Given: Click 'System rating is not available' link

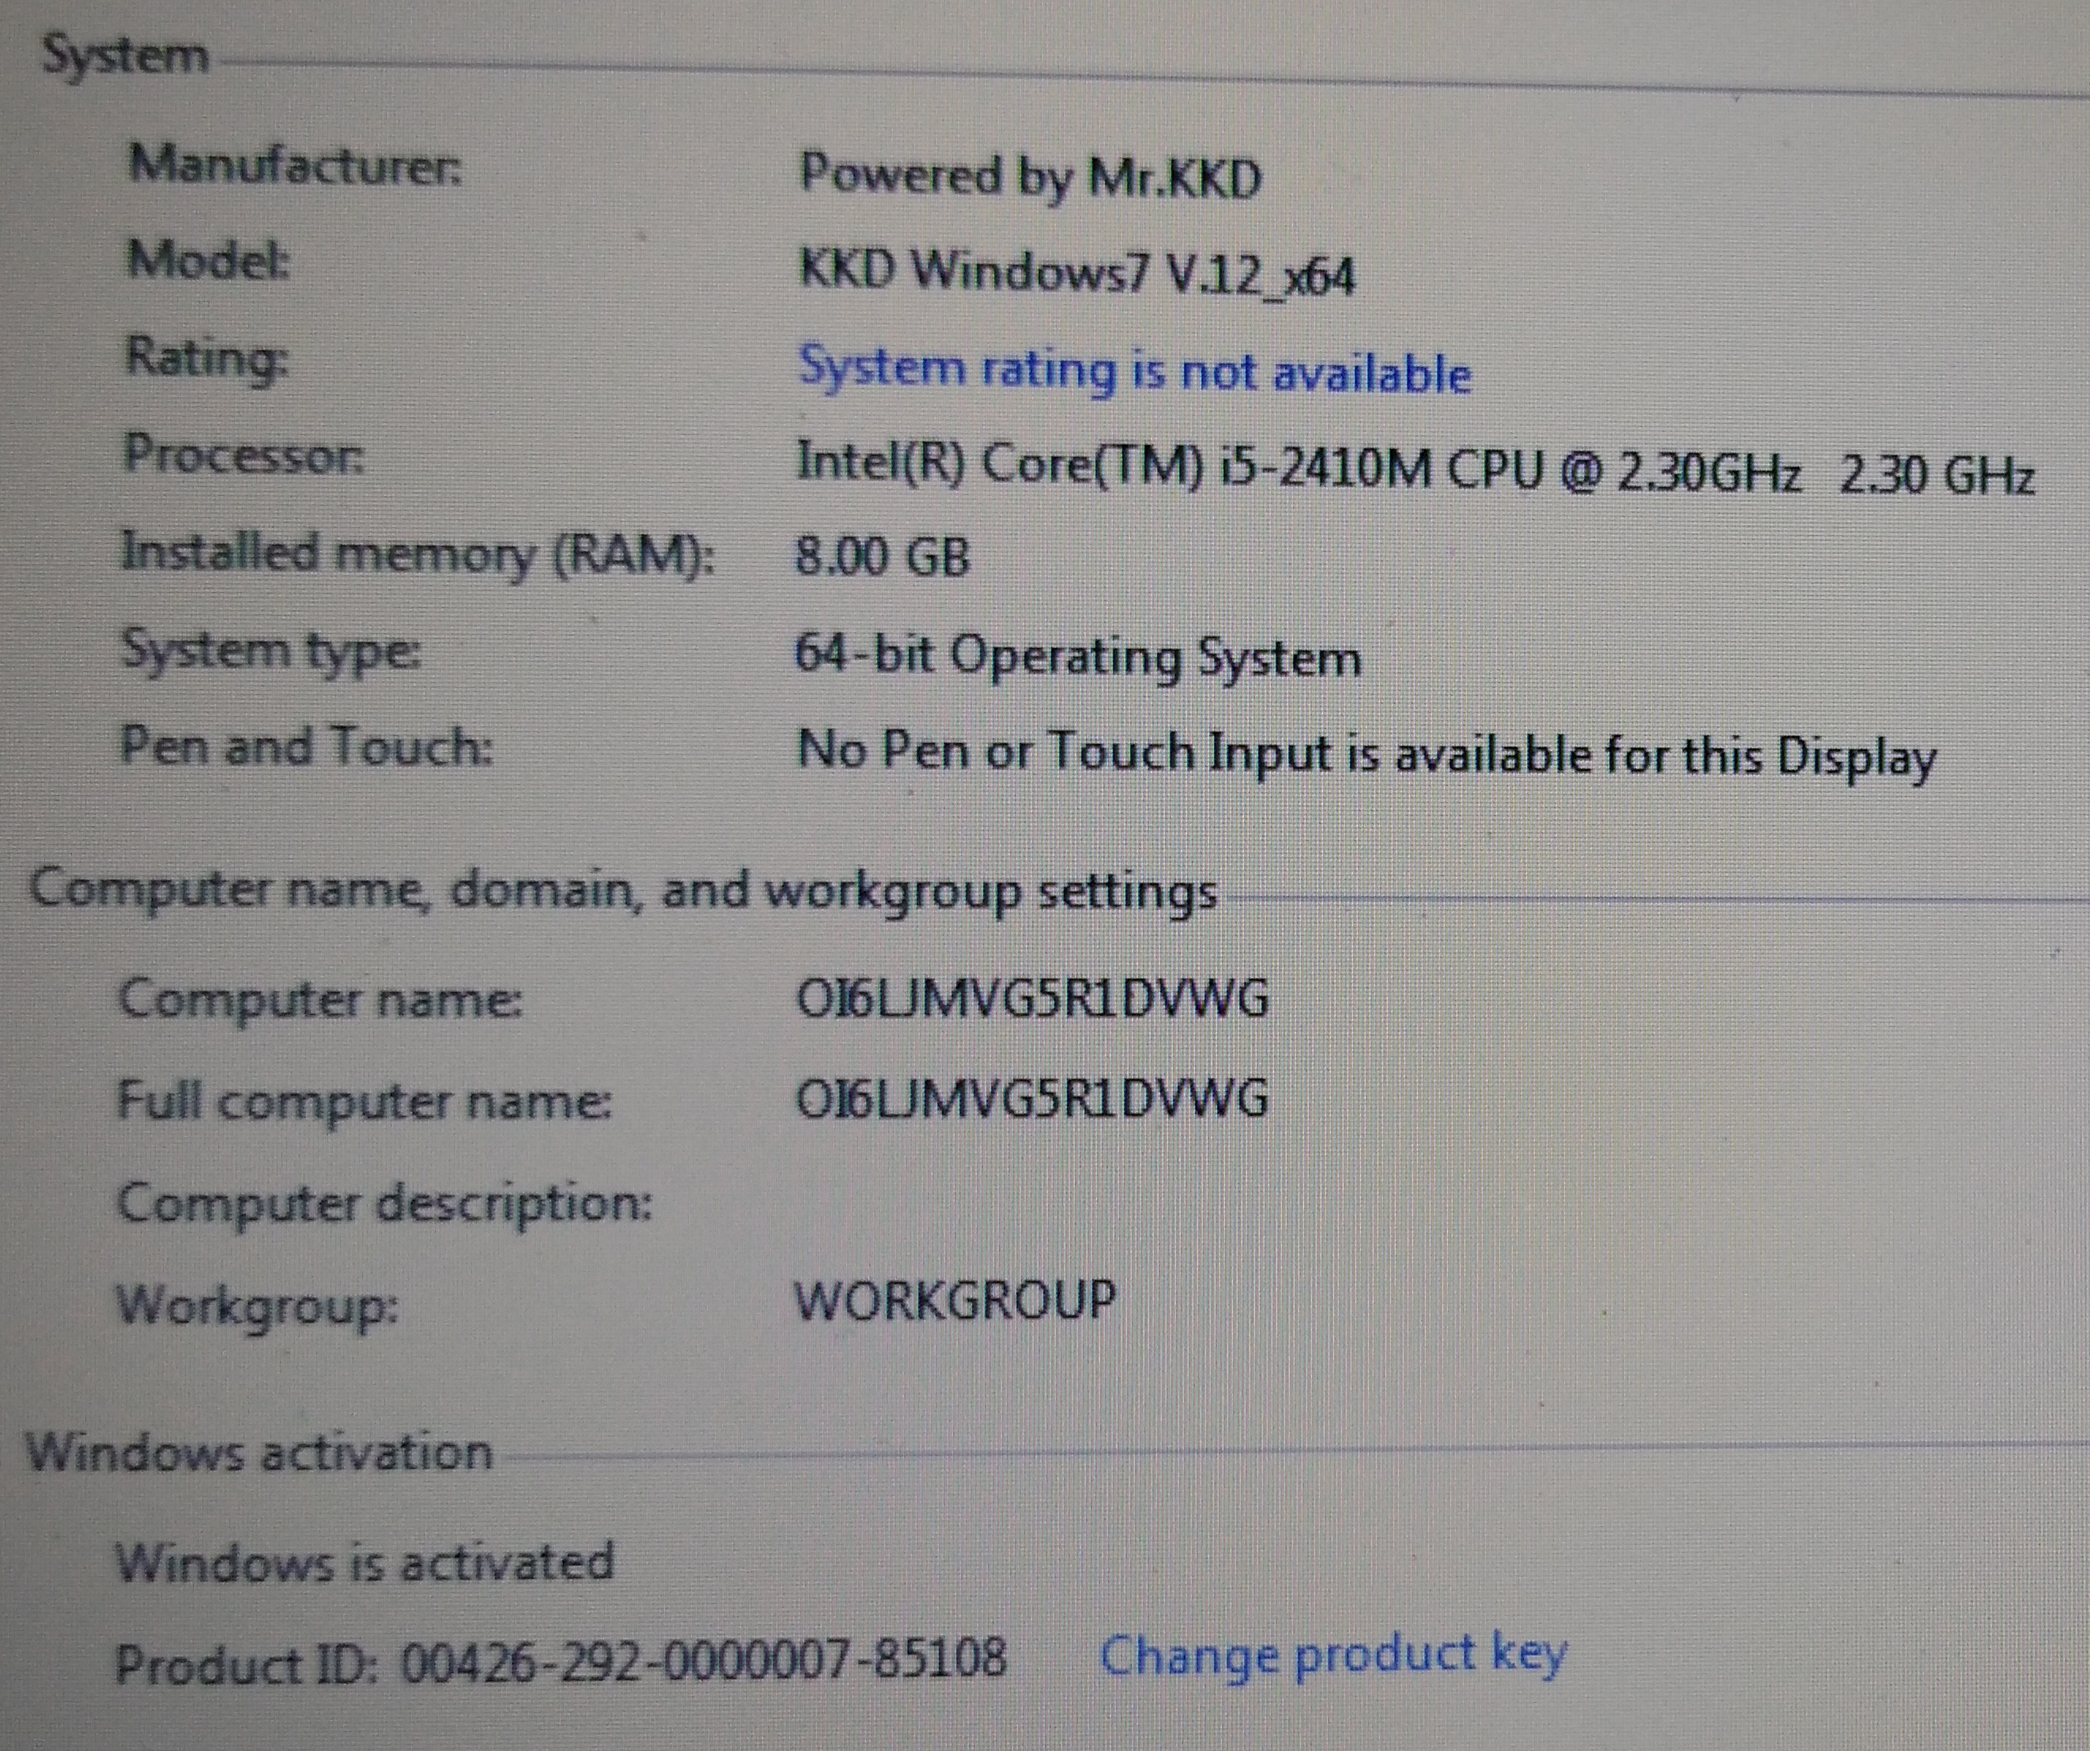Looking at the screenshot, I should 1135,371.
